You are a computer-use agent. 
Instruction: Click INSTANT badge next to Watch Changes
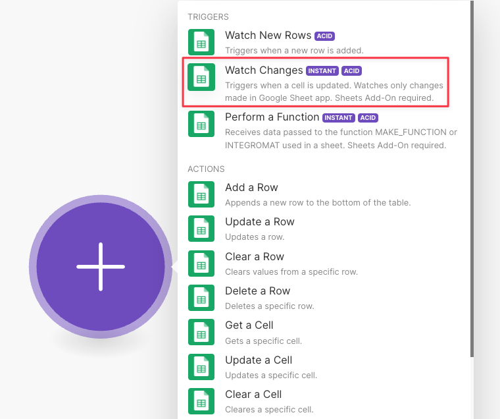tap(322, 71)
